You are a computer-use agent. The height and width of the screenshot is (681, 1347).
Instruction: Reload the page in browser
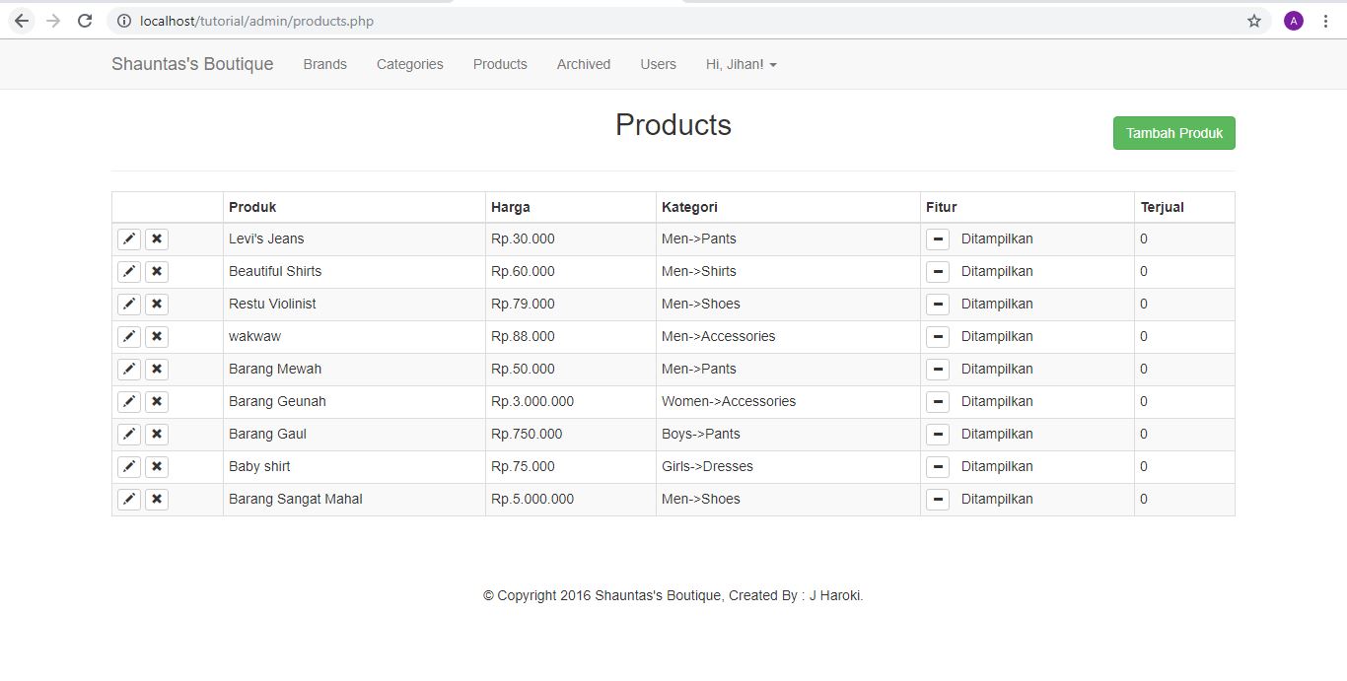pos(85,21)
